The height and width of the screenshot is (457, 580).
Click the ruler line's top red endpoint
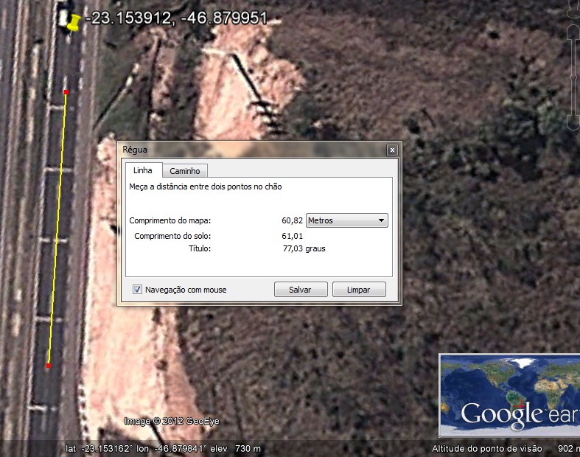point(66,92)
